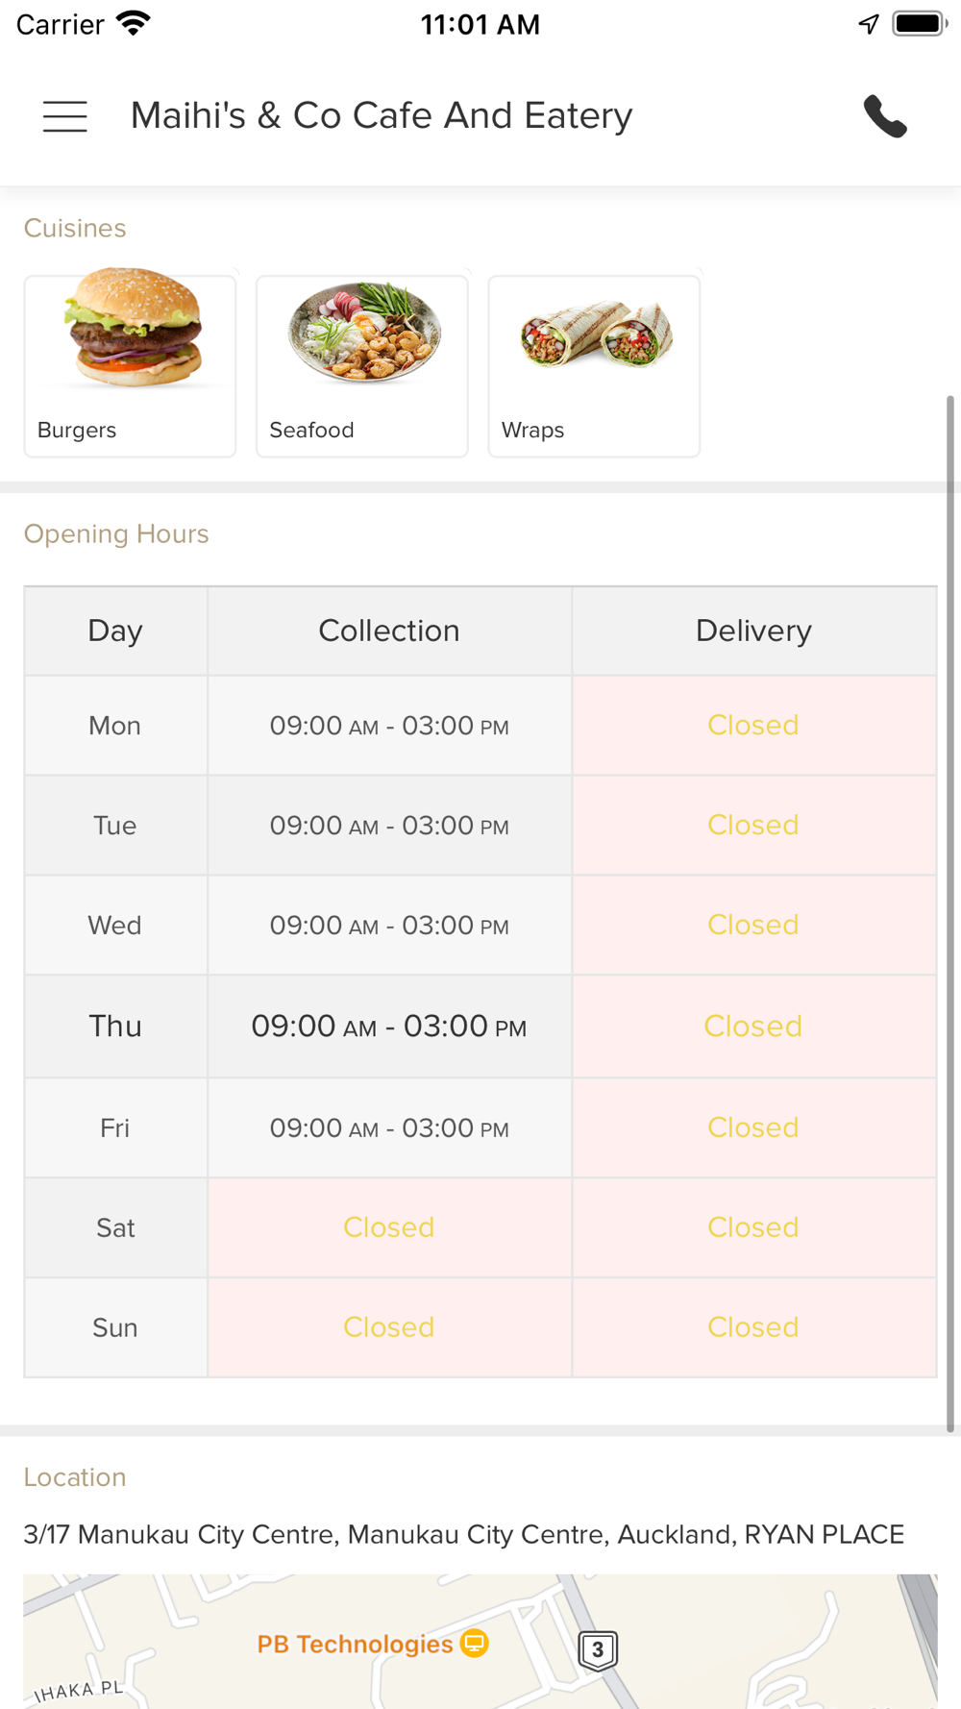Tap the restaurant name title

[x=382, y=116]
